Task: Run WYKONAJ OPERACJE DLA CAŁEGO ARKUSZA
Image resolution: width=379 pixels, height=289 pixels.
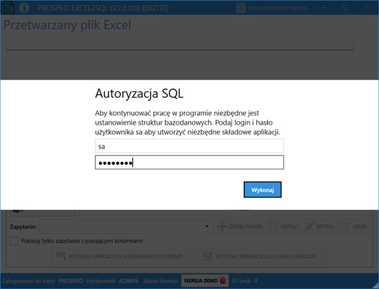Action: 260,256
